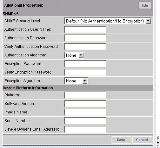Select the Verify Authentication Password field
The width and height of the screenshot is (160, 148).
coord(85,47)
